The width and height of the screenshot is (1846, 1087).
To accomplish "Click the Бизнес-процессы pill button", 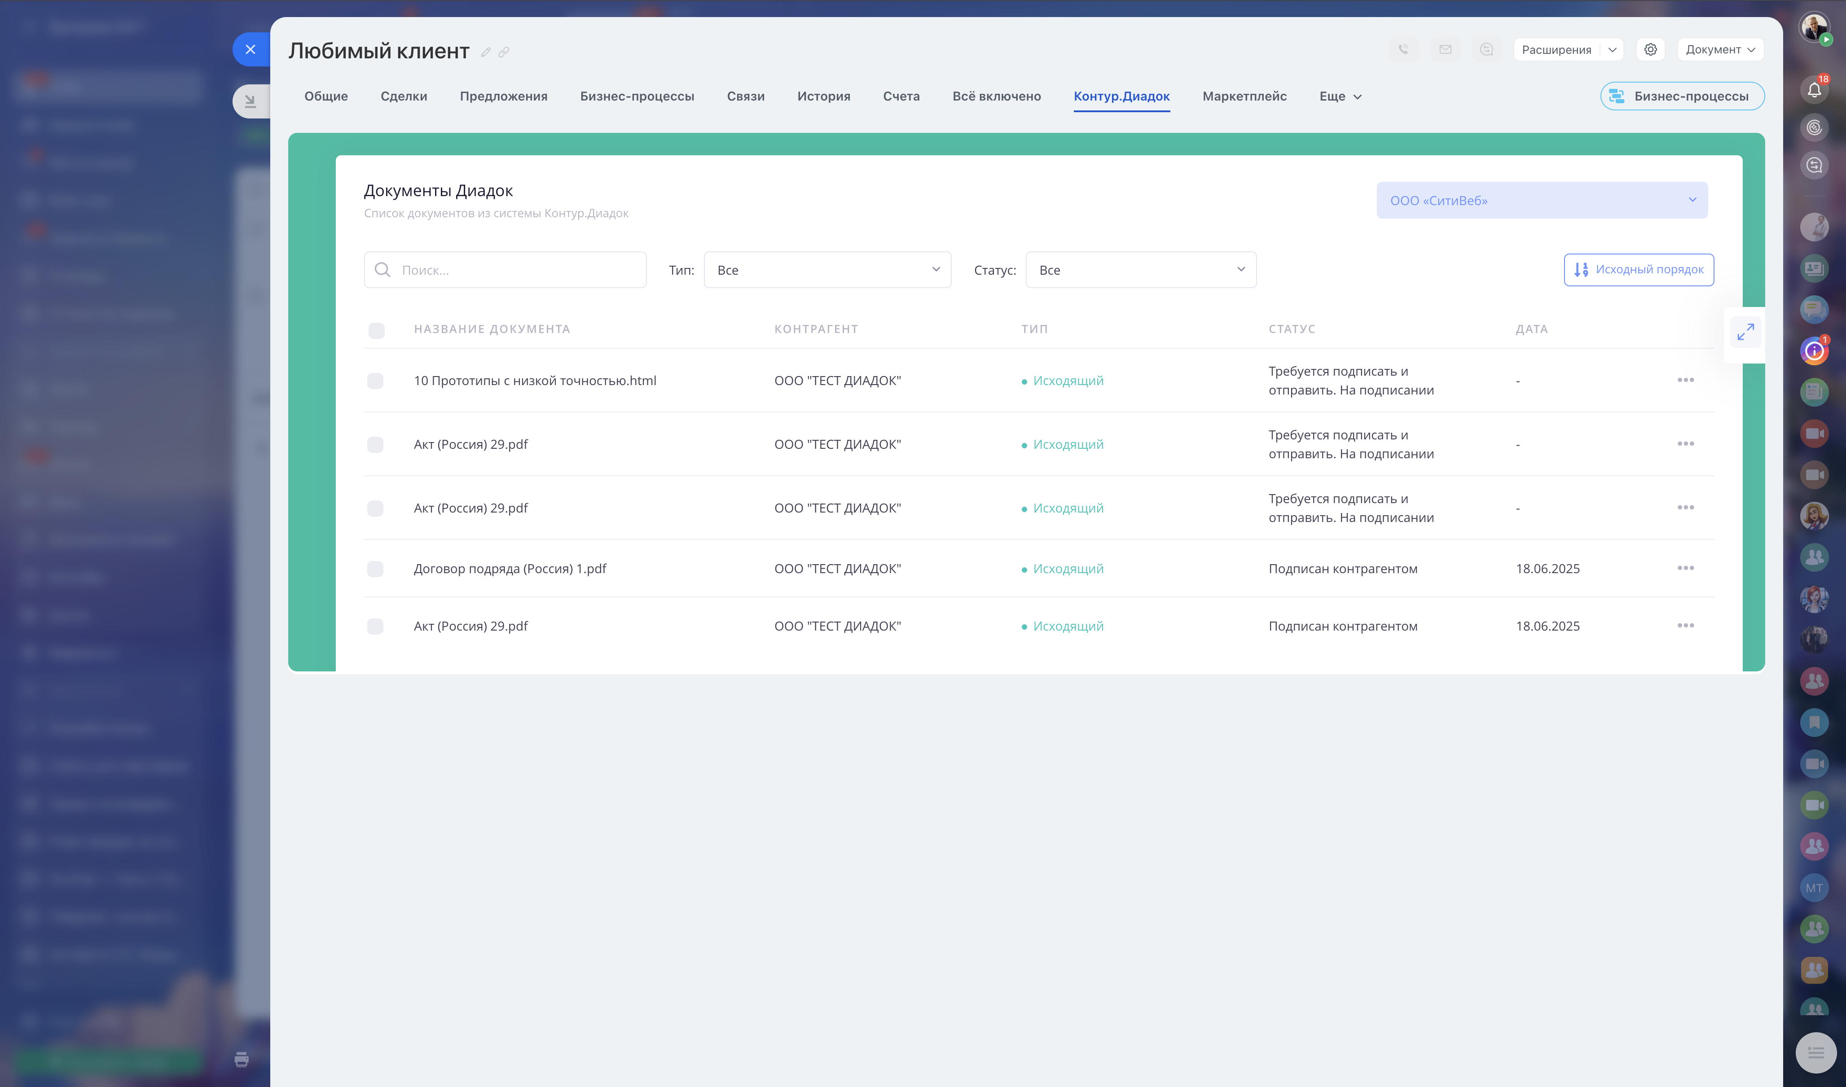I will 1681,96.
